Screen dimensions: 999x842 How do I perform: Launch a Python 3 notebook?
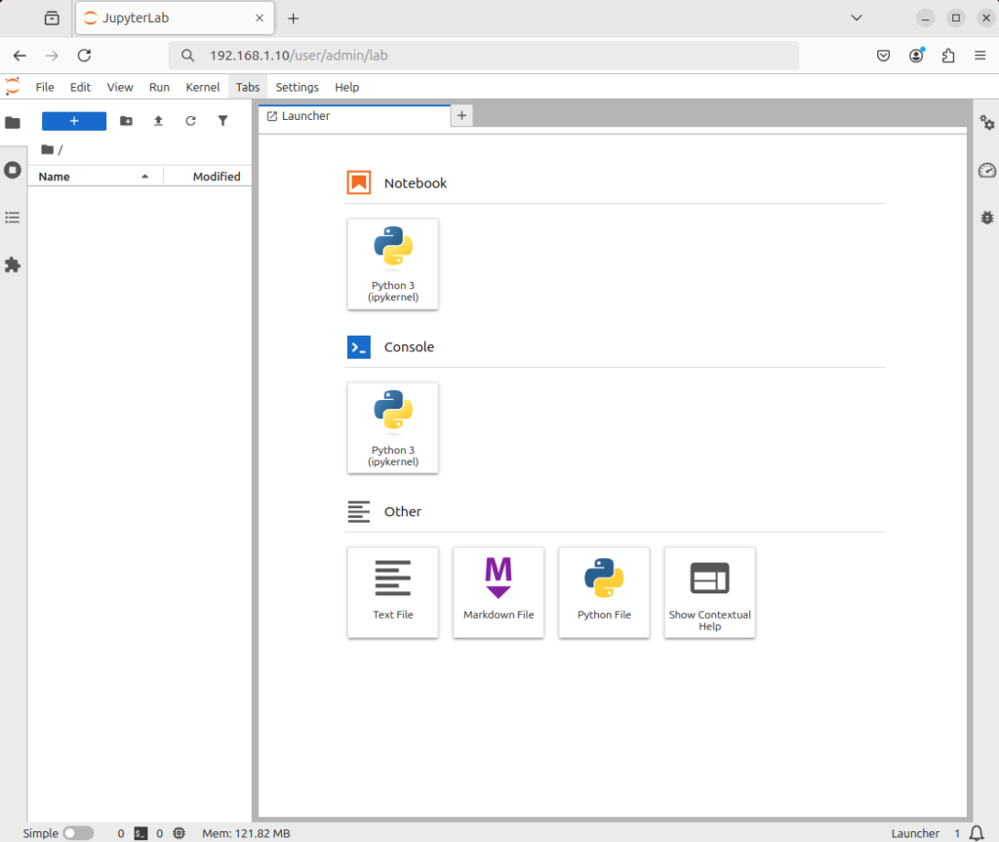[x=393, y=264]
